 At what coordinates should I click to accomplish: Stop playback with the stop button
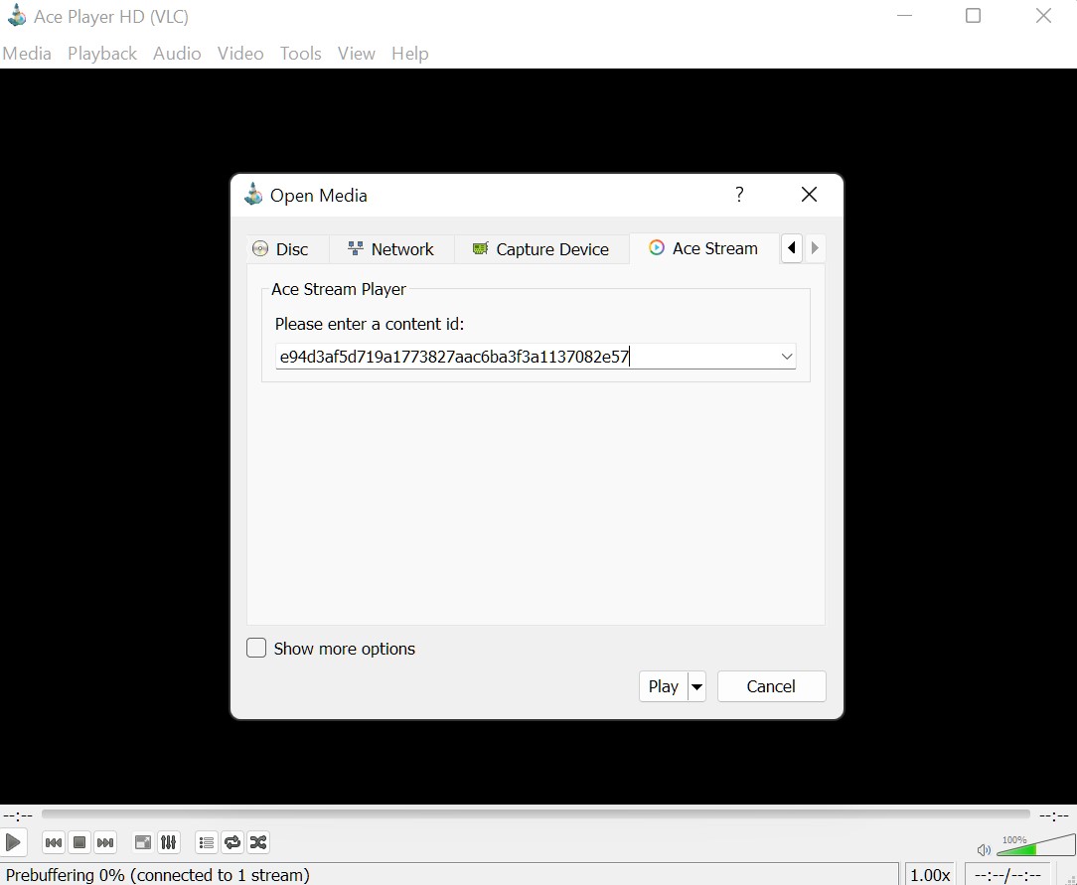point(79,842)
